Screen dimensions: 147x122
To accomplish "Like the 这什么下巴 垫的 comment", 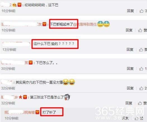I will tap(141, 50).
